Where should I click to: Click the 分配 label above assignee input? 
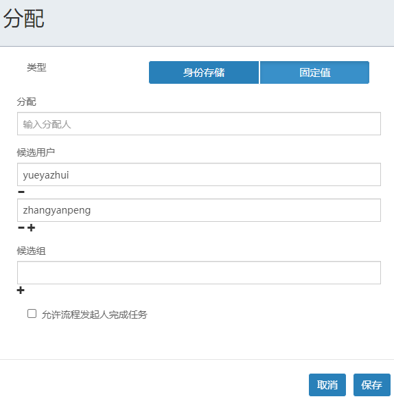27,102
